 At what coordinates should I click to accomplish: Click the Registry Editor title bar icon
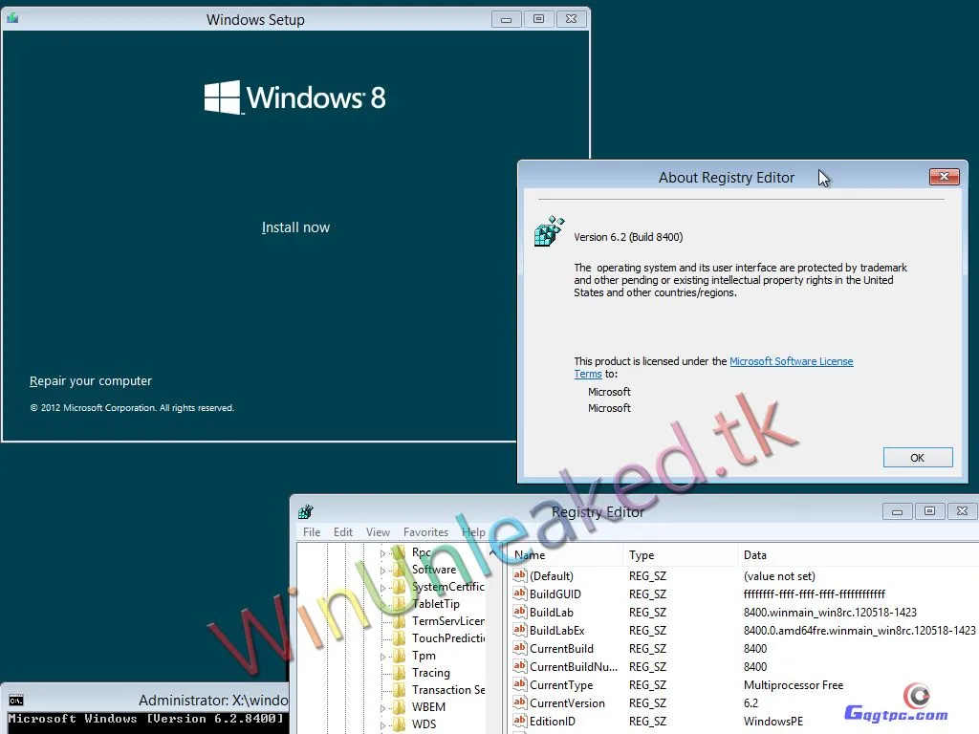pyautogui.click(x=305, y=512)
